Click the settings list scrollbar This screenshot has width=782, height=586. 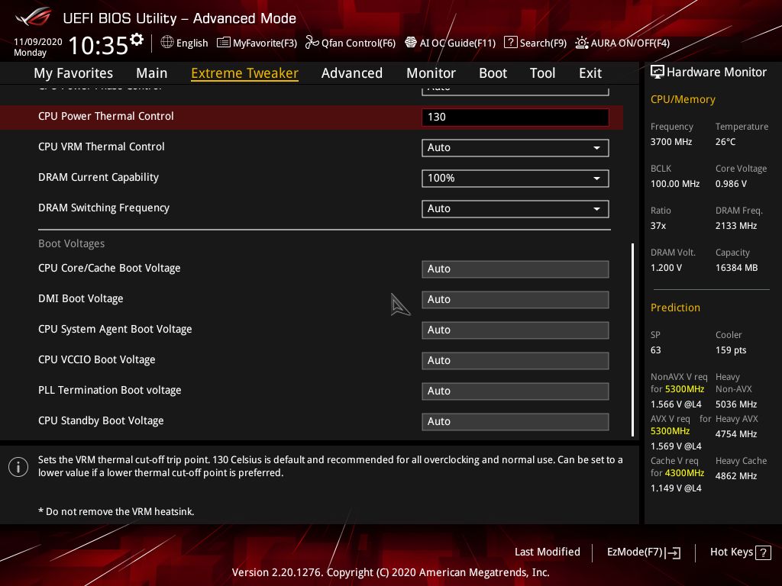[633, 340]
